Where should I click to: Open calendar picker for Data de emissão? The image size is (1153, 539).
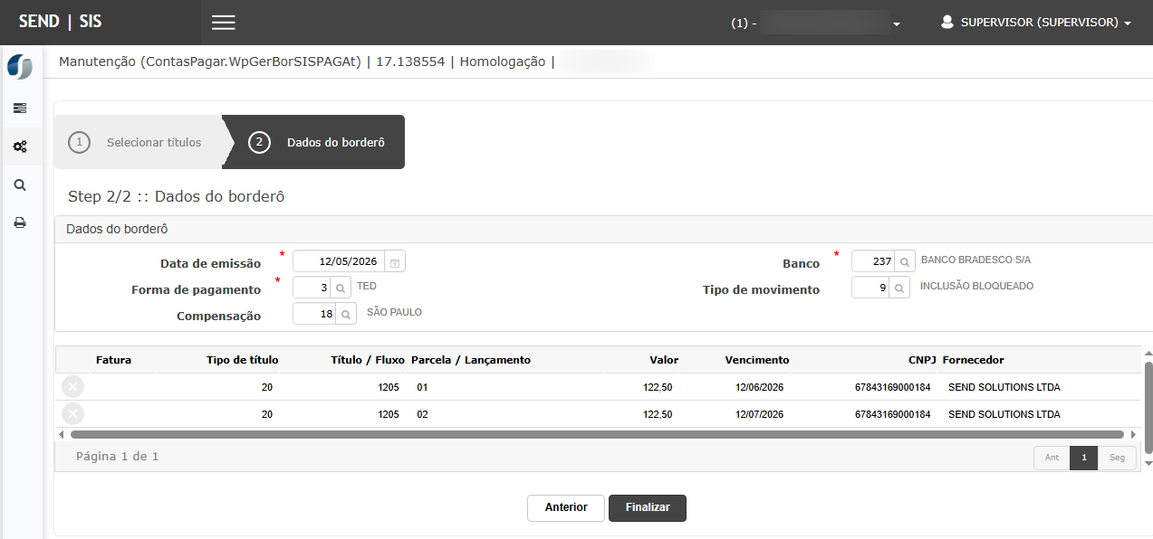click(395, 261)
